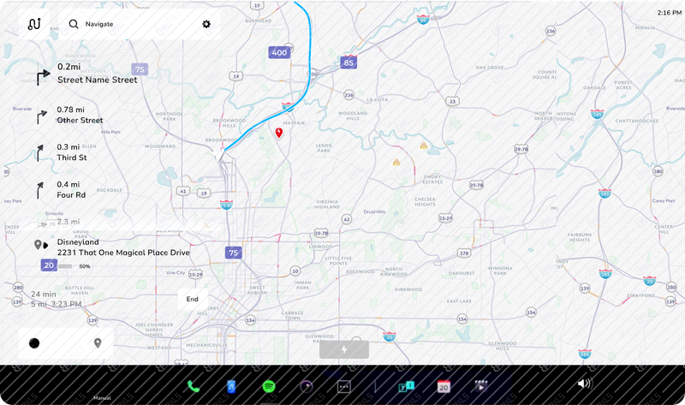
Task: Click the search magnifier icon
Action: (x=74, y=24)
